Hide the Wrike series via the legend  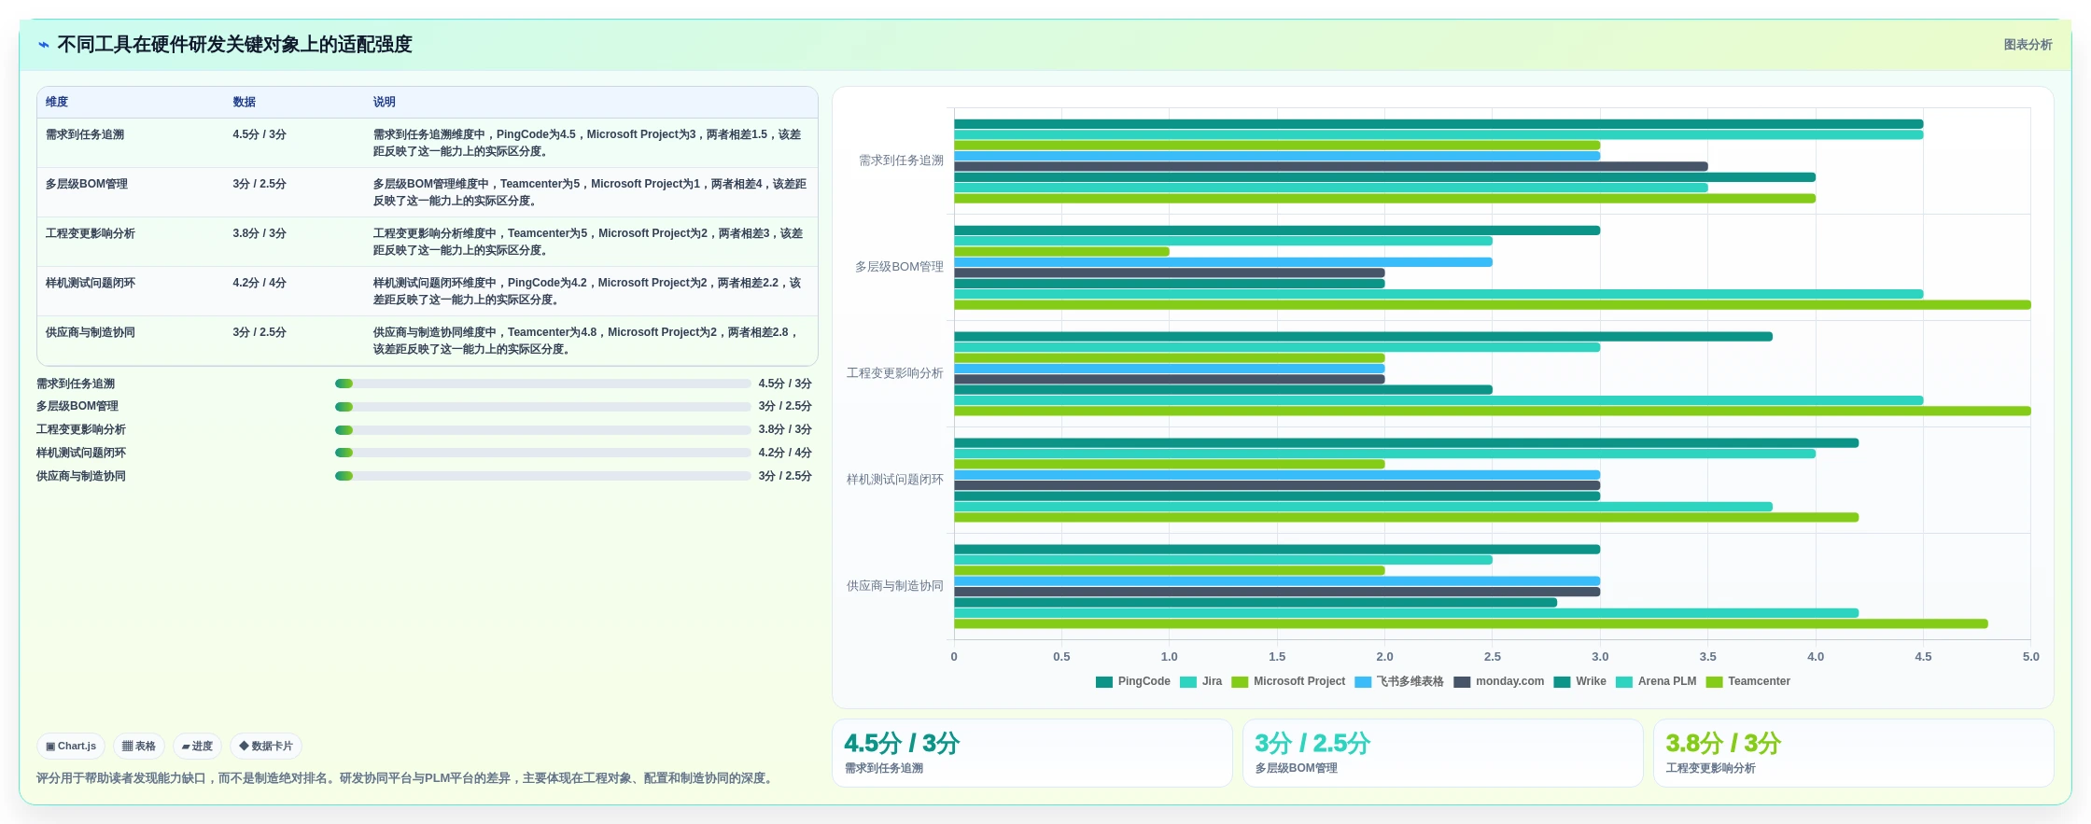pos(1580,682)
